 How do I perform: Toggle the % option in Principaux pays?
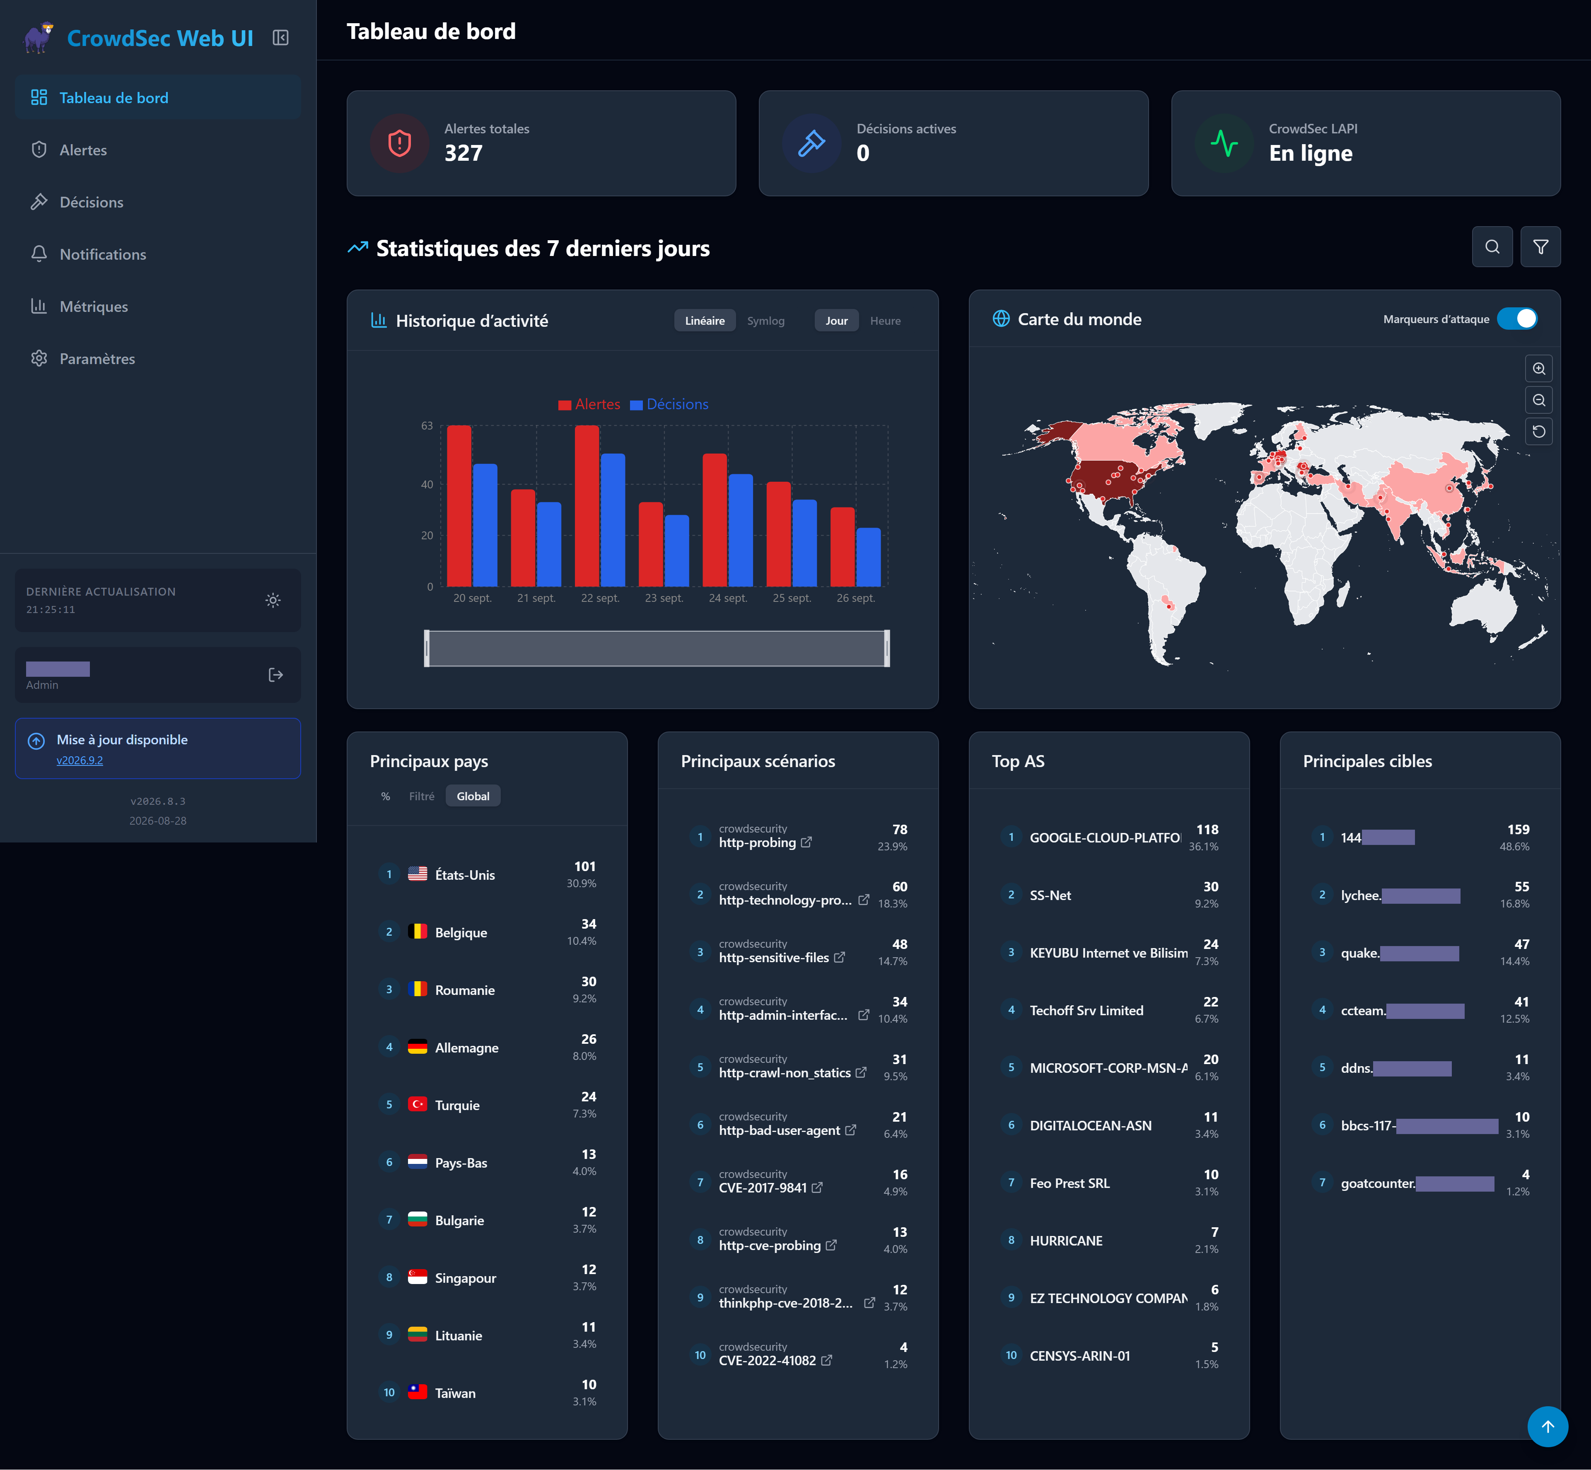[385, 796]
